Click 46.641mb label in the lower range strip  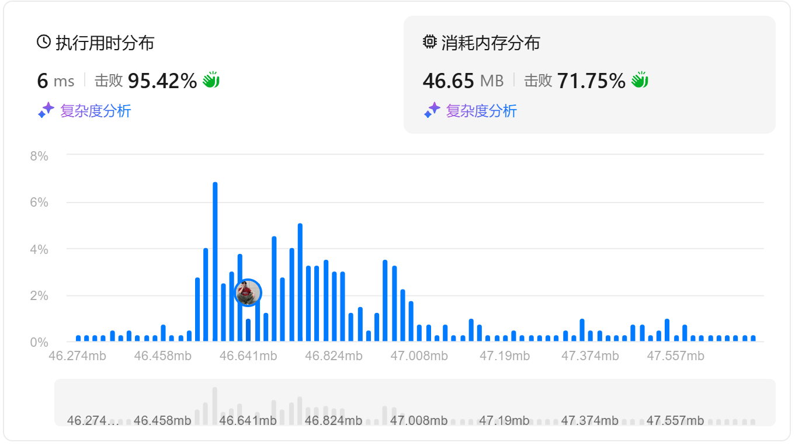coord(248,420)
